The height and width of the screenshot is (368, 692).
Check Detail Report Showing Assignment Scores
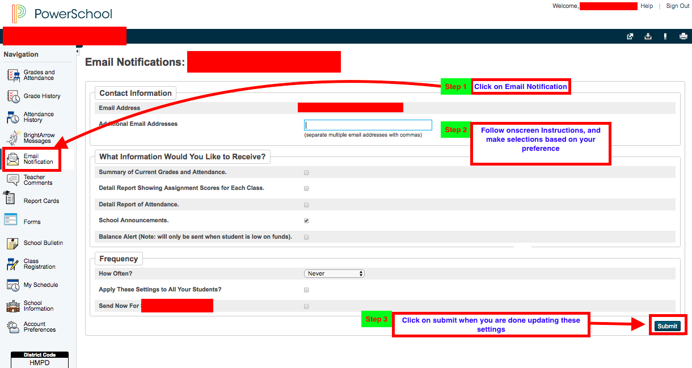click(x=306, y=188)
